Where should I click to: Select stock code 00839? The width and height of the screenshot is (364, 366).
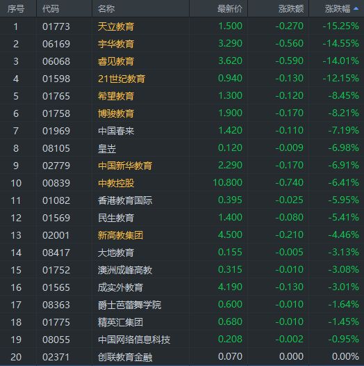(x=56, y=183)
